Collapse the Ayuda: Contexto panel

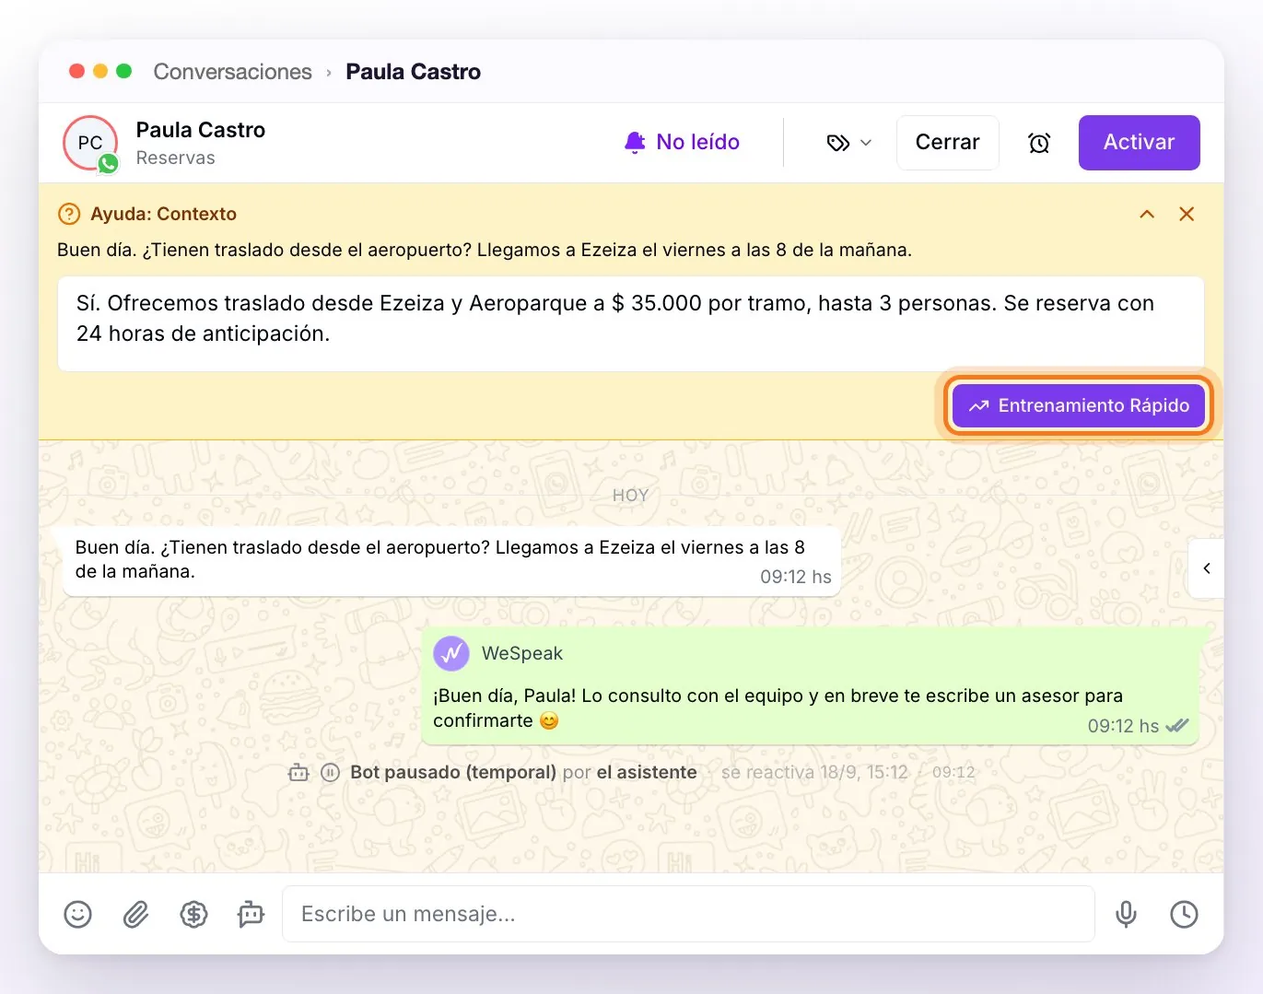click(x=1147, y=214)
